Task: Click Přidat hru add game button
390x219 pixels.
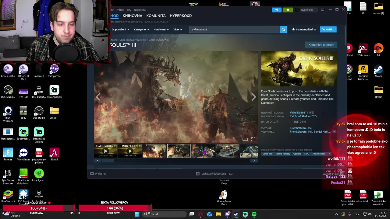Action: 98,174
